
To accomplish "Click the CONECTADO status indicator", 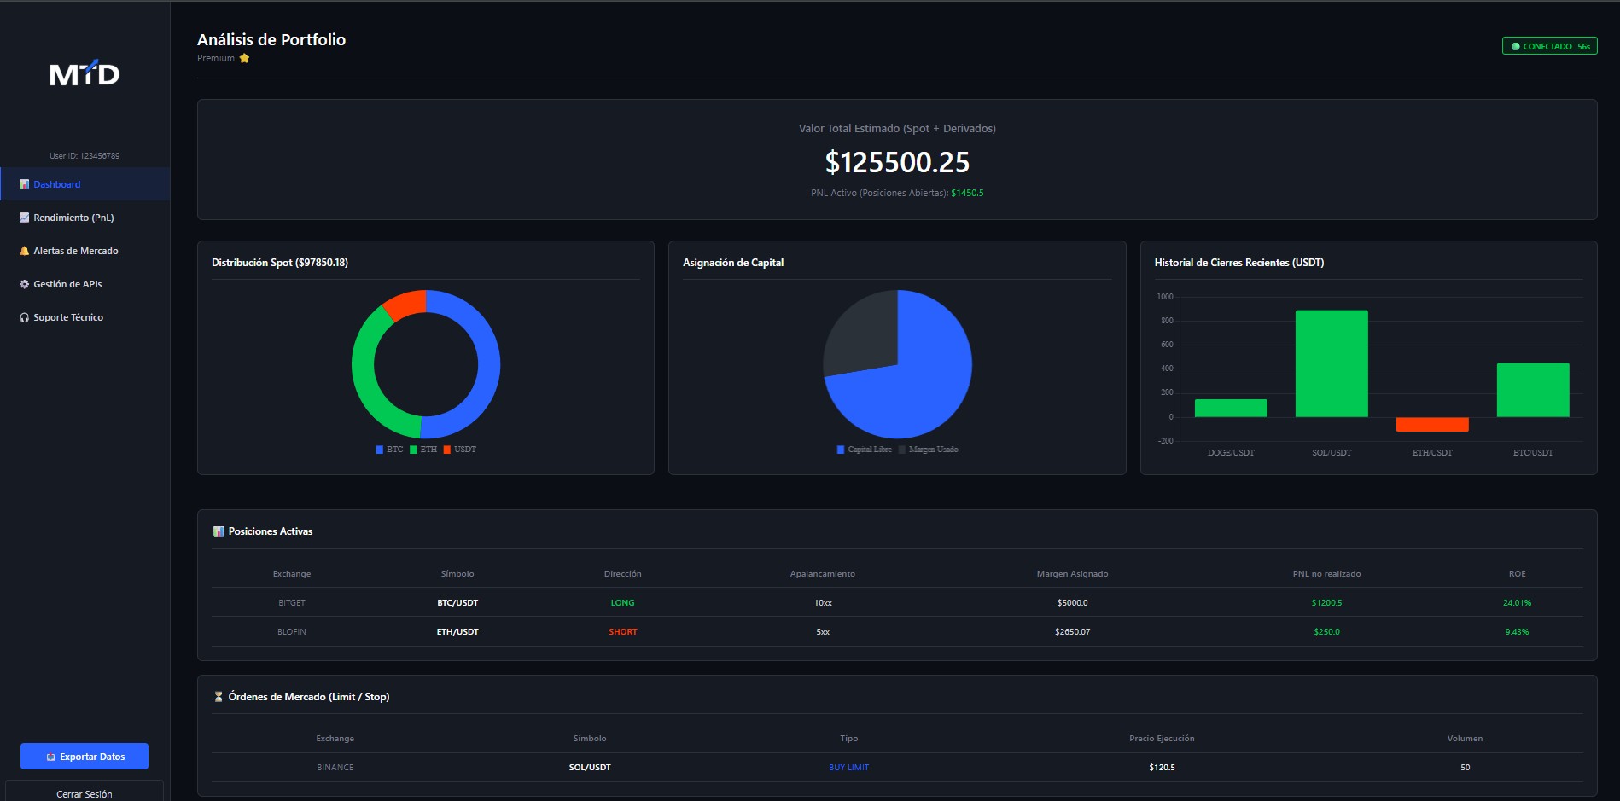I will click(x=1549, y=45).
